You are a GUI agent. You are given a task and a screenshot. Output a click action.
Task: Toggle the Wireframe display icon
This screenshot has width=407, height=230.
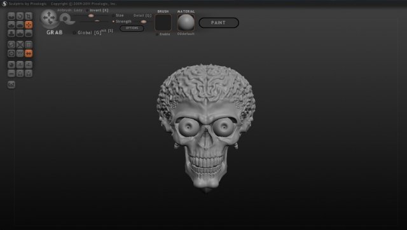20,53
